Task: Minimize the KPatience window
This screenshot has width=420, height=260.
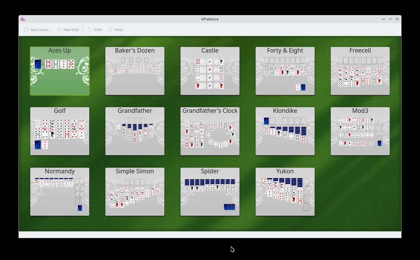Action: tap(384, 19)
